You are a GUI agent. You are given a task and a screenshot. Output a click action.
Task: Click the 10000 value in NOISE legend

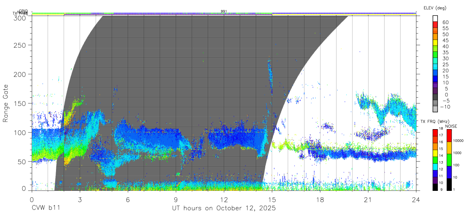(x=458, y=141)
